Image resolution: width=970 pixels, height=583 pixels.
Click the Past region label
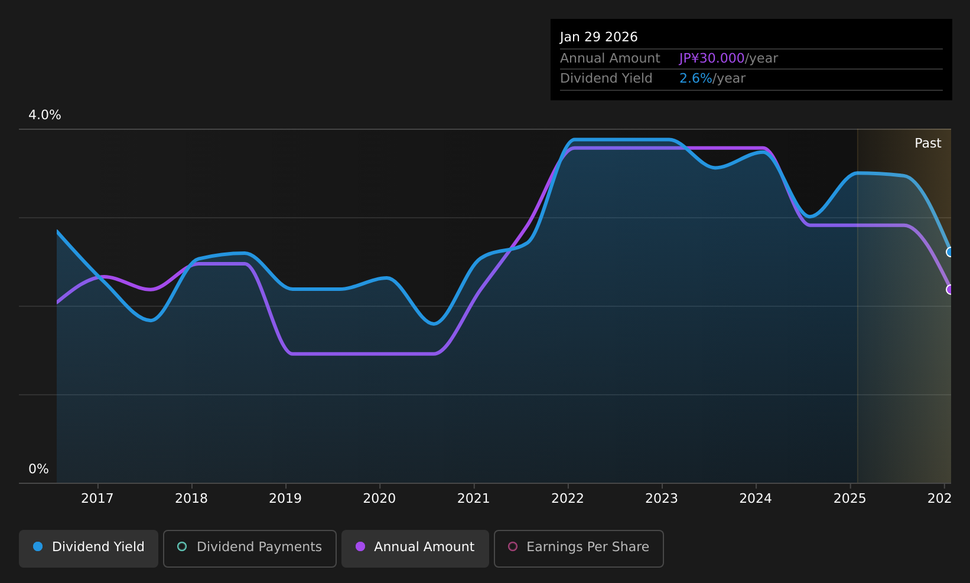(x=928, y=143)
